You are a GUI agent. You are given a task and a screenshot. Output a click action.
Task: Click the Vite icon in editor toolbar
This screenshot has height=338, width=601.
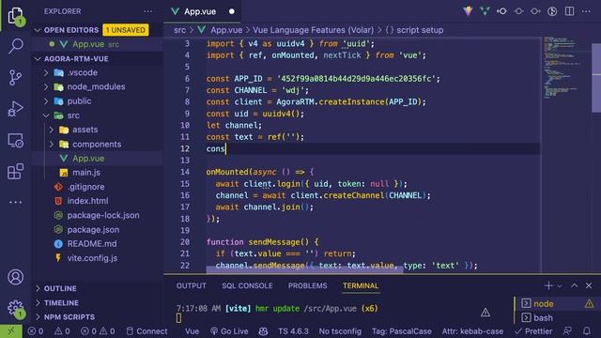(468, 11)
